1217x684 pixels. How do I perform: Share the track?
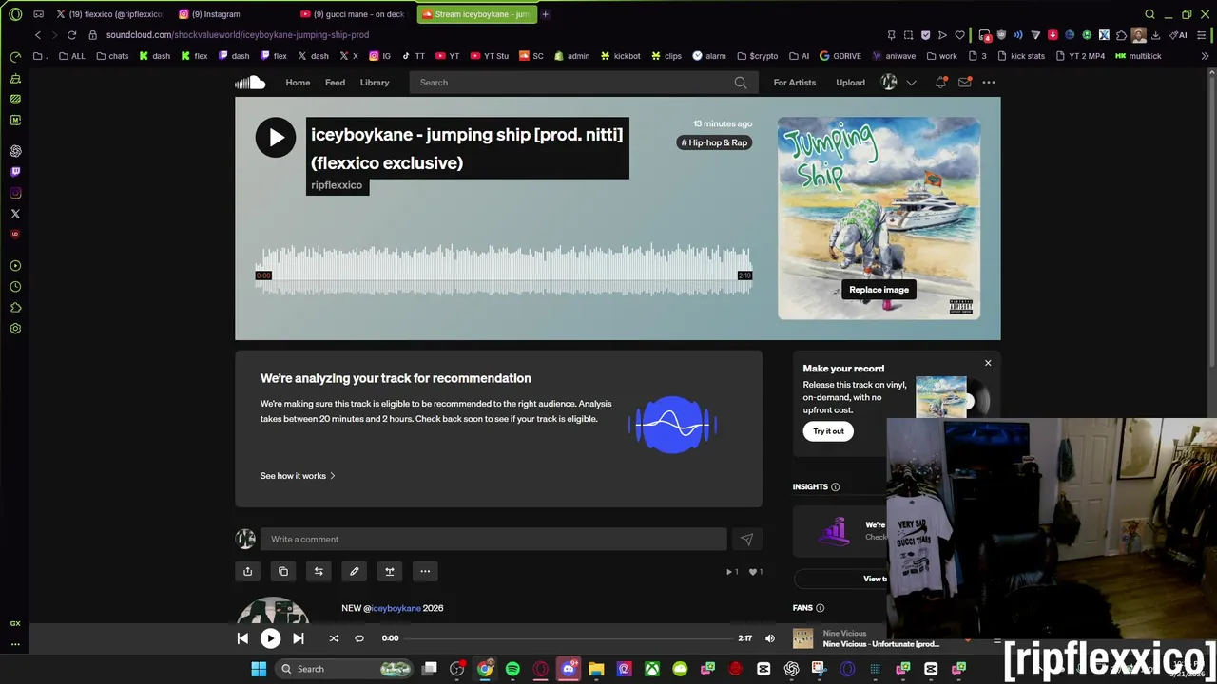(x=247, y=571)
